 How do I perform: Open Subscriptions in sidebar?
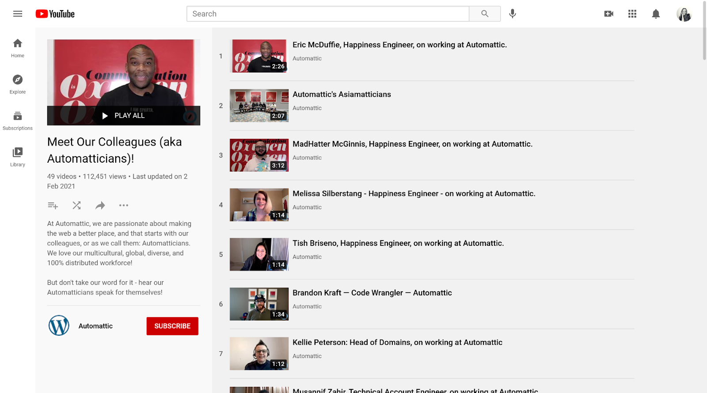[x=18, y=121]
